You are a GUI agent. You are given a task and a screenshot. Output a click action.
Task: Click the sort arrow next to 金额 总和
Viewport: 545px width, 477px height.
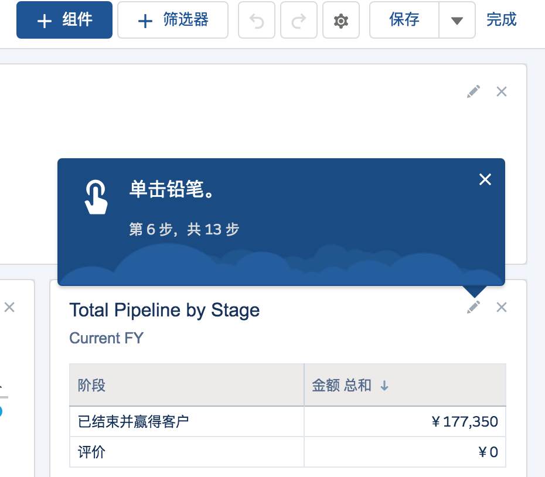(x=384, y=386)
